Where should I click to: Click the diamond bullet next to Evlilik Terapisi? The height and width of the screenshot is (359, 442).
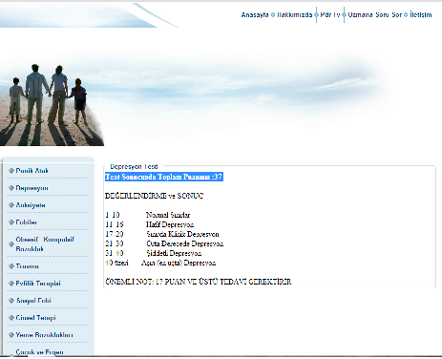11,284
